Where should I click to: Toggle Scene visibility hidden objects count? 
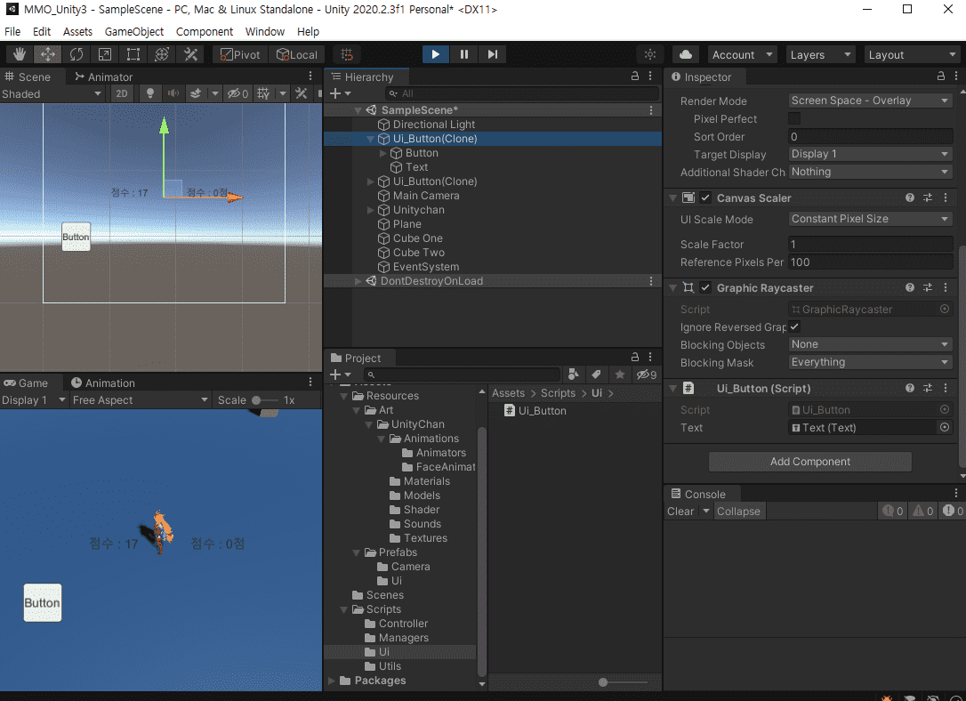point(237,93)
